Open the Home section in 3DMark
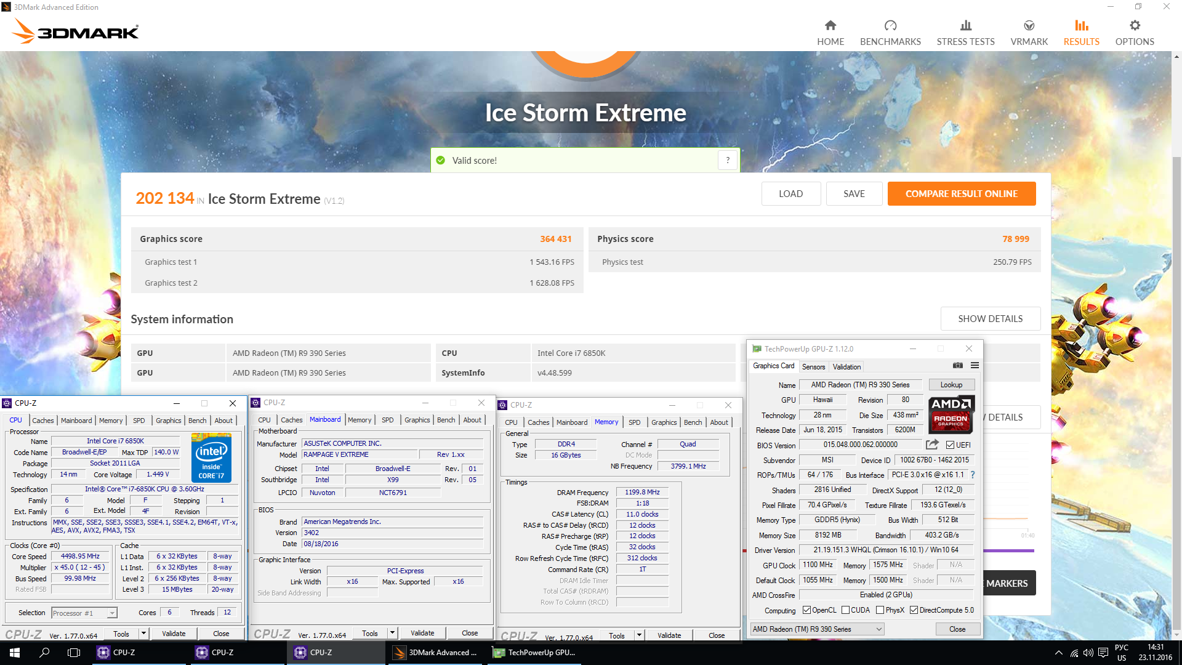The image size is (1182, 665). (x=830, y=33)
